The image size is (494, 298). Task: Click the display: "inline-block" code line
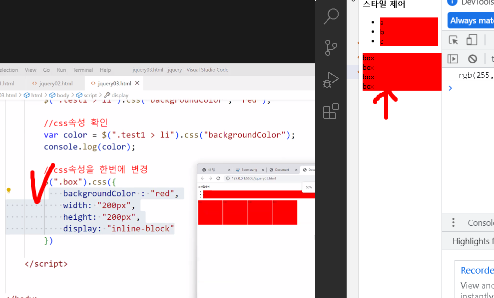coord(118,229)
